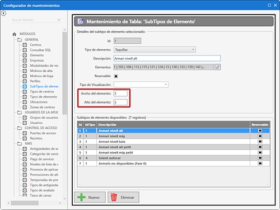This screenshot has width=280, height=210.
Task: Select the Categorías de servic tree item
Action: (x=44, y=154)
